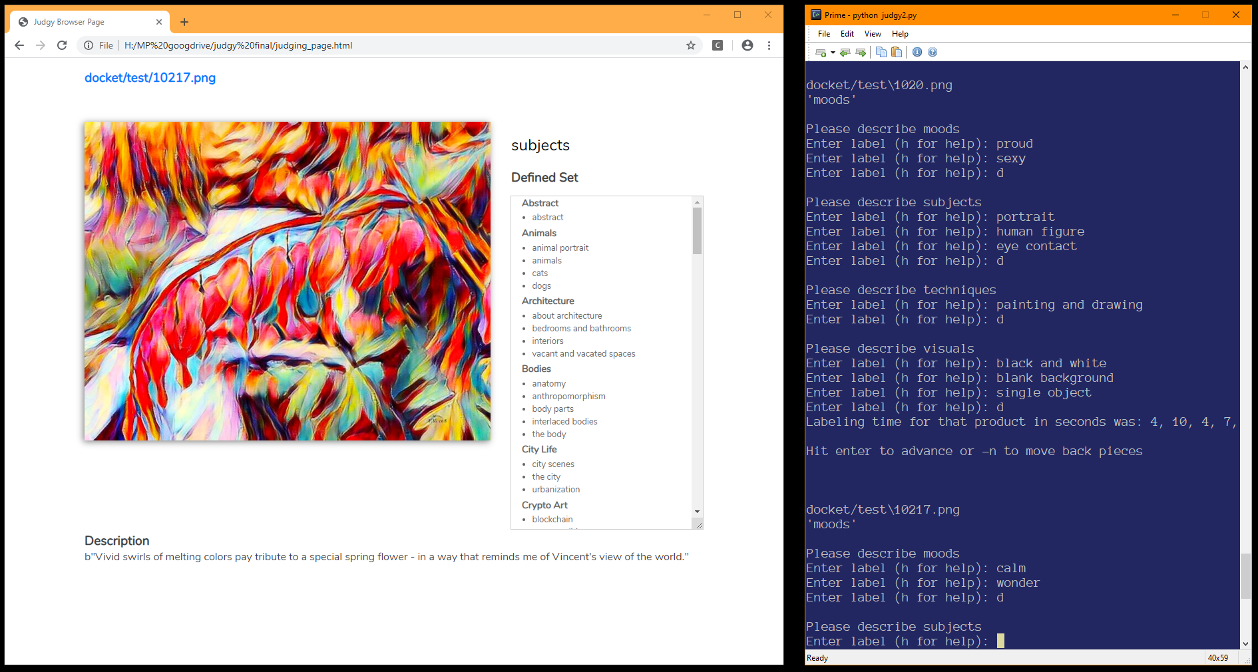Click the 'Ready' status bar text
The height and width of the screenshot is (672, 1258).
pyautogui.click(x=817, y=658)
